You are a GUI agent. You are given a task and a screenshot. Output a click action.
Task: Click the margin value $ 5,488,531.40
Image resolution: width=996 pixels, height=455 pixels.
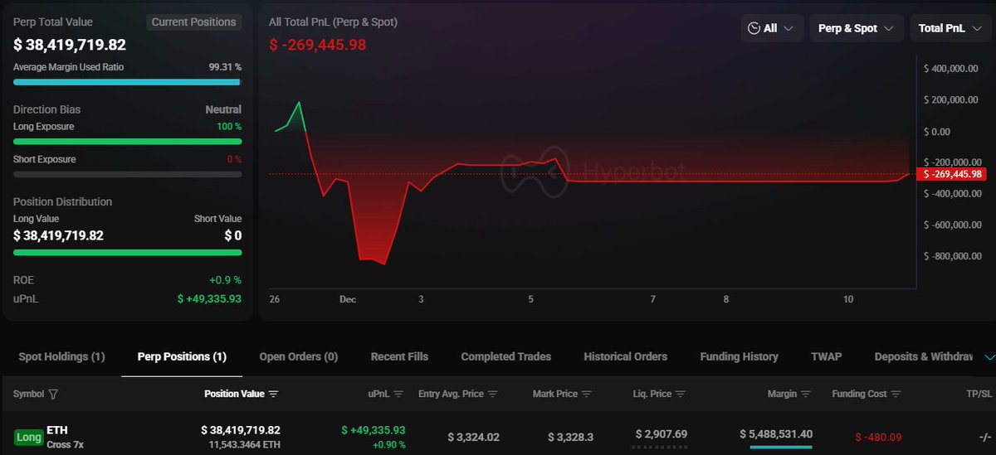776,433
